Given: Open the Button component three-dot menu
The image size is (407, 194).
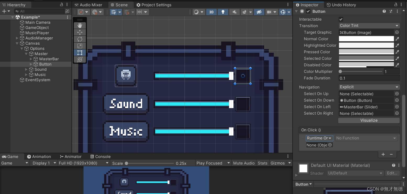Looking at the screenshot, I should tap(397, 11).
